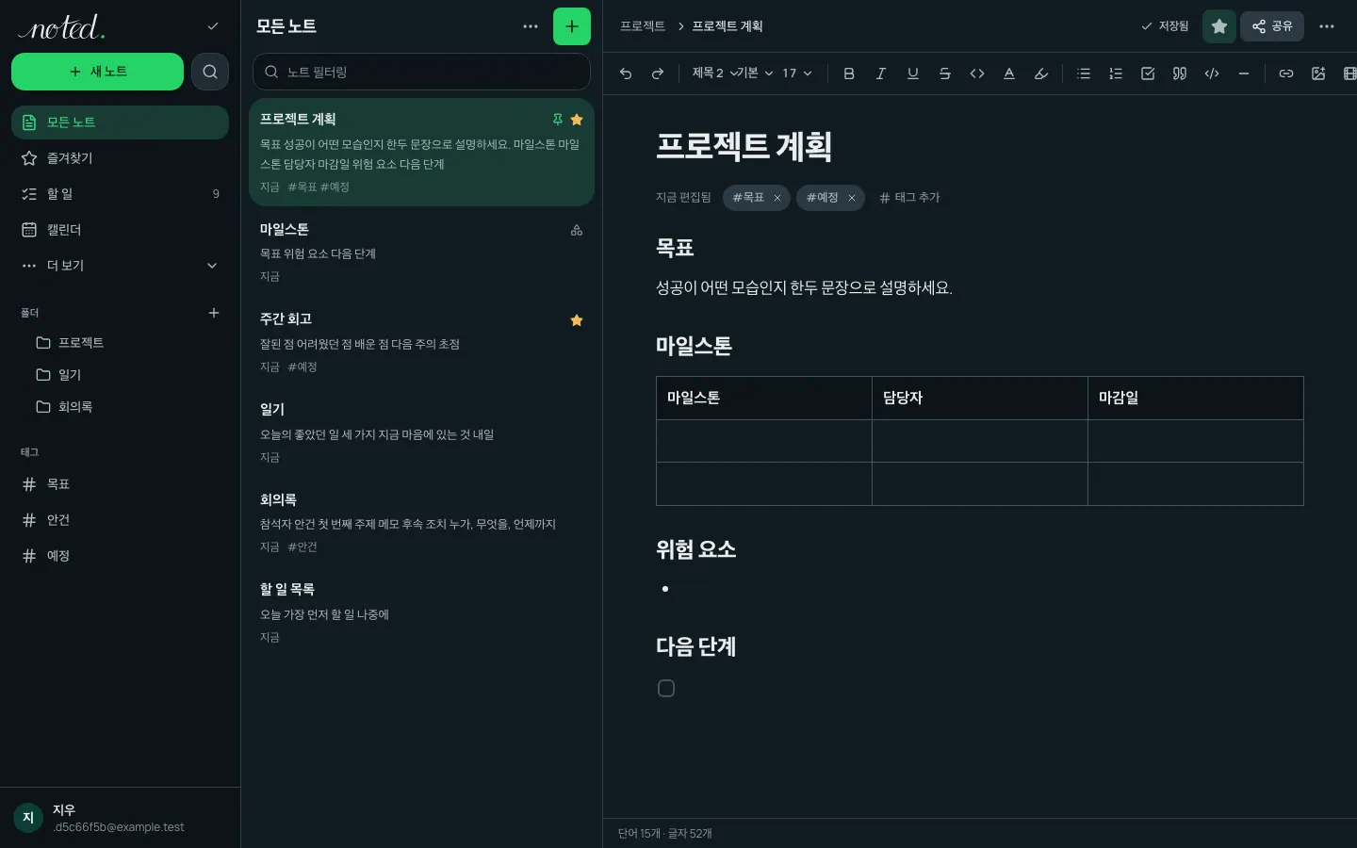
Task: Toggle the favorite star in the editor header
Action: click(1219, 26)
